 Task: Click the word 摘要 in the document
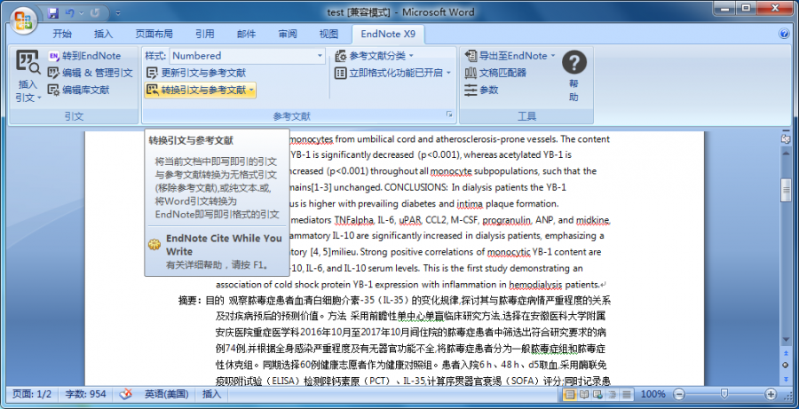(187, 300)
